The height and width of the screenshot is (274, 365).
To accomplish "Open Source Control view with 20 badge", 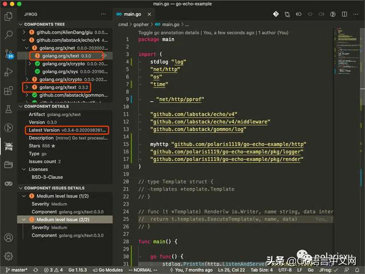I will click(x=9, y=53).
